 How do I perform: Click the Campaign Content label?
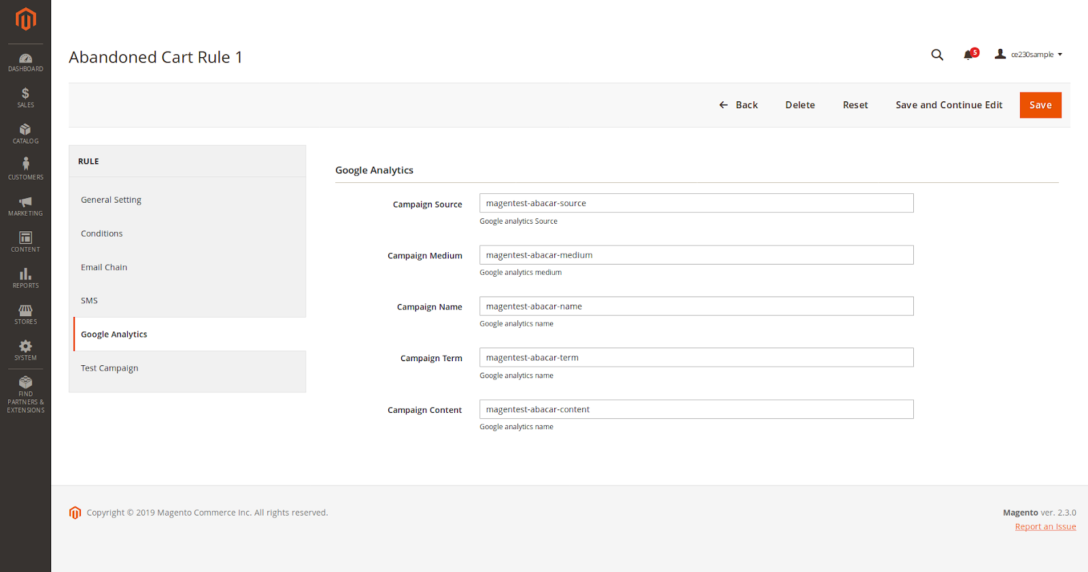(424, 410)
